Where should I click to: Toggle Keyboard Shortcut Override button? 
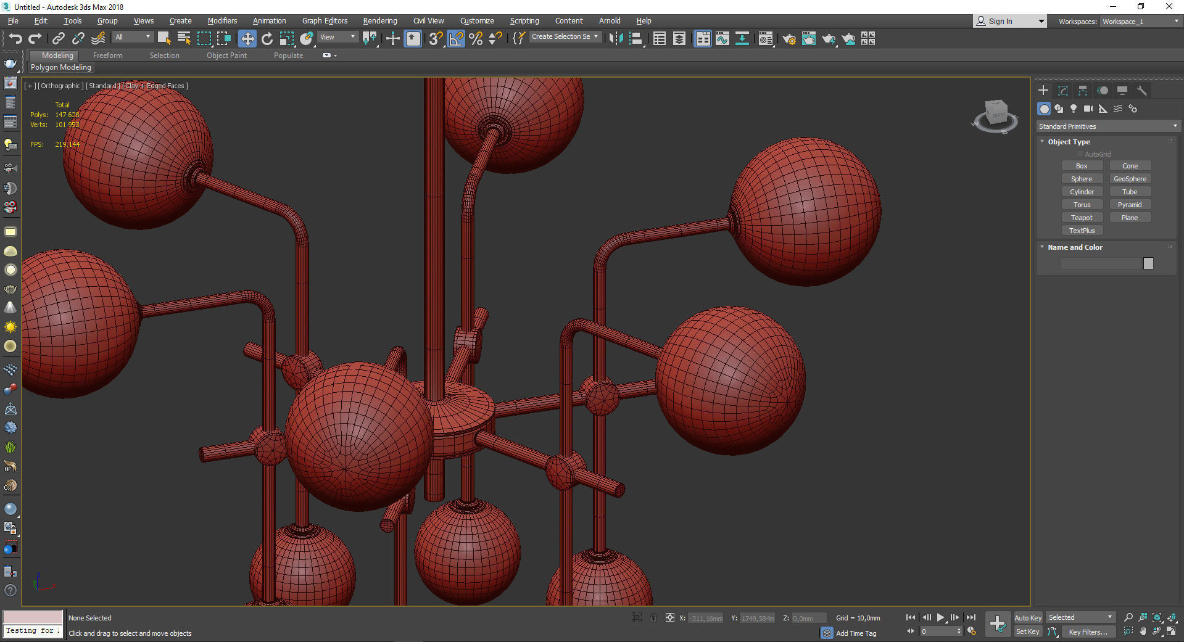[413, 39]
